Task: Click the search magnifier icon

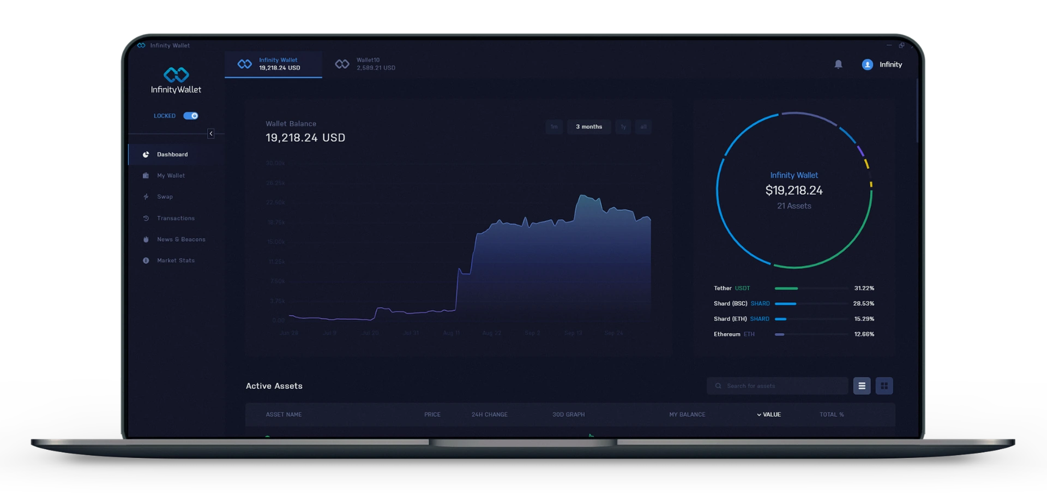Action: [x=718, y=386]
